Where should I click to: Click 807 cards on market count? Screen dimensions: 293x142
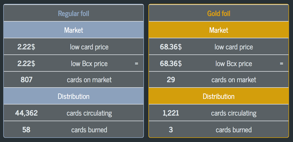pyautogui.click(x=26, y=80)
